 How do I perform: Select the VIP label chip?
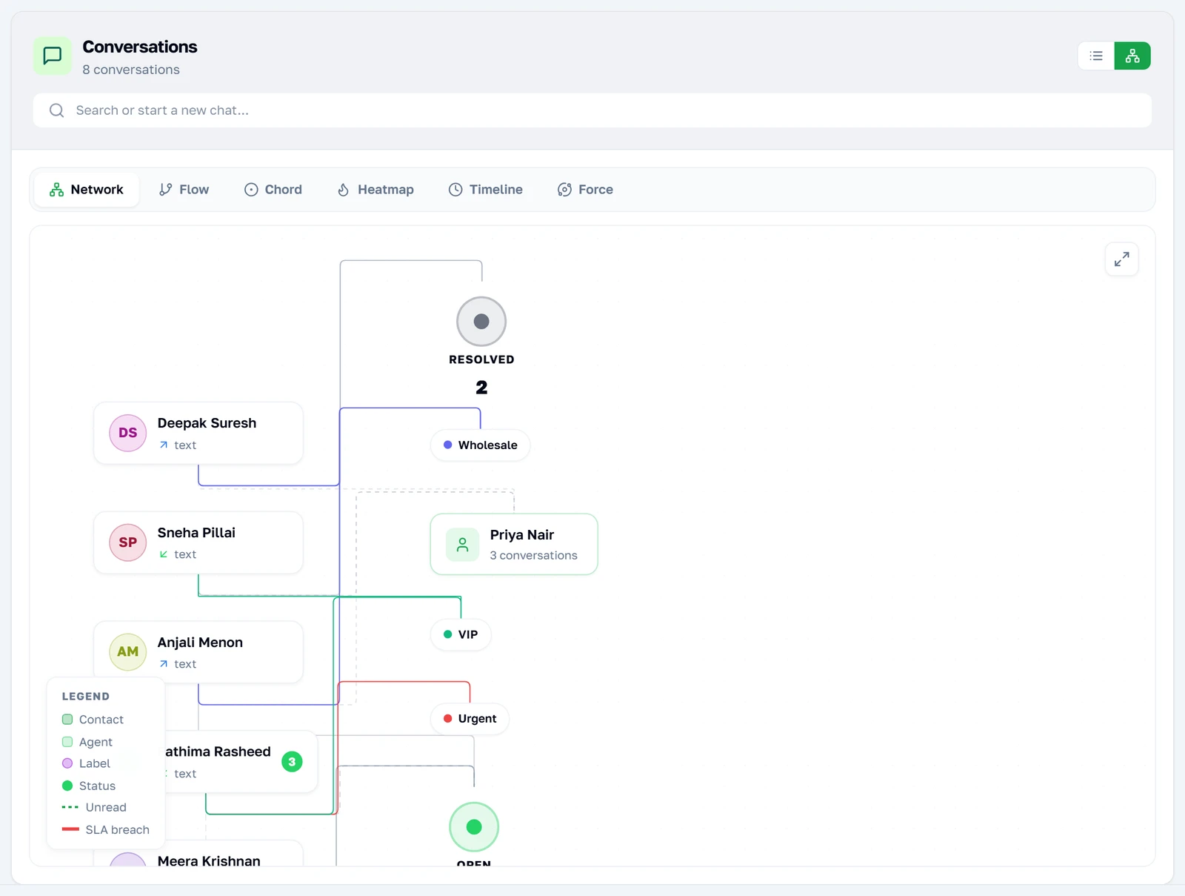[x=461, y=634]
